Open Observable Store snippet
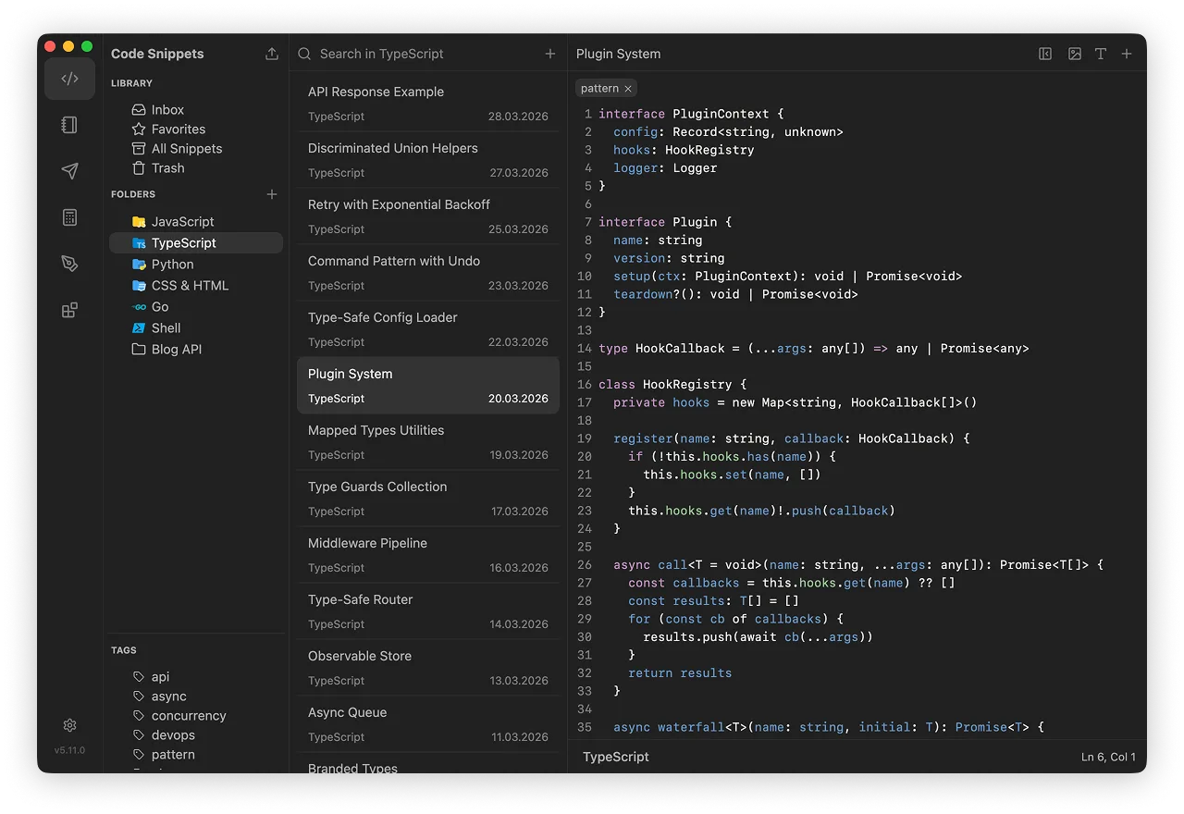Image resolution: width=1184 pixels, height=814 pixels. click(x=428, y=668)
